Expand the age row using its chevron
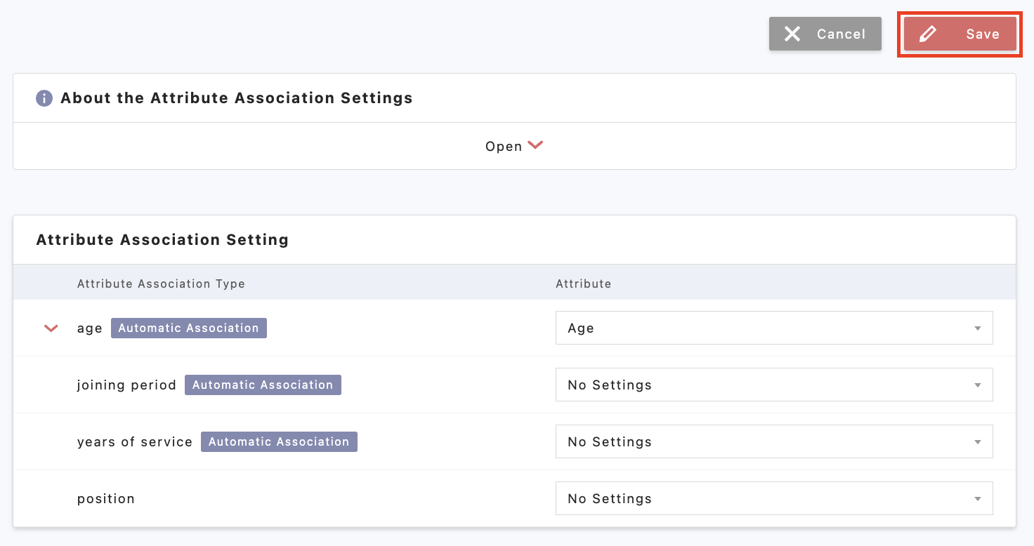 [51, 328]
